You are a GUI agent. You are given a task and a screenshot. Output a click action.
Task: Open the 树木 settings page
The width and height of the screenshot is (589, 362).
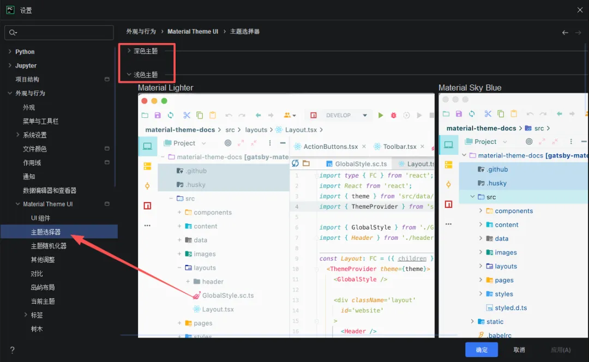coord(37,329)
